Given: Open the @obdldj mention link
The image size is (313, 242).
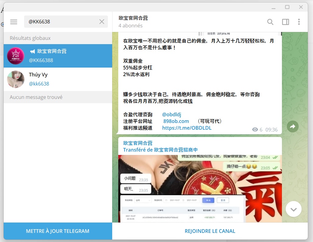Looking at the screenshot, I should (x=172, y=114).
